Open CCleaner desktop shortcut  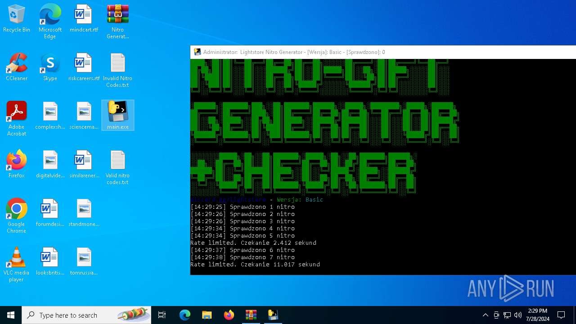click(17, 67)
